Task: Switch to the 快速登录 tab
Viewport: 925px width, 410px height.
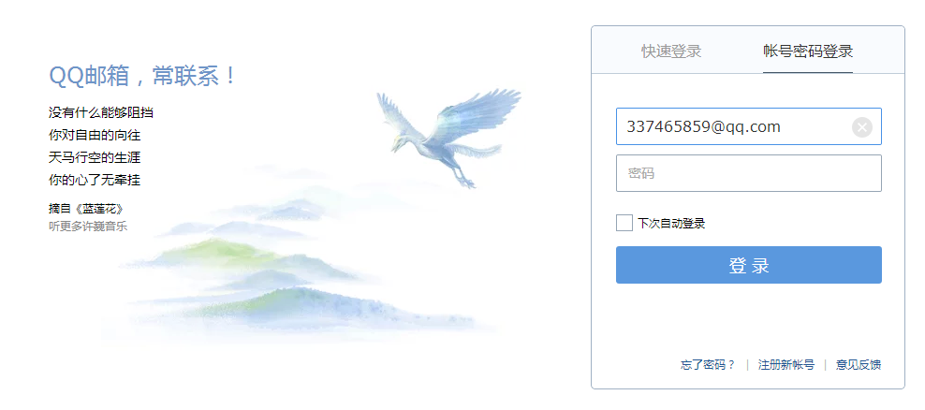Action: point(671,51)
